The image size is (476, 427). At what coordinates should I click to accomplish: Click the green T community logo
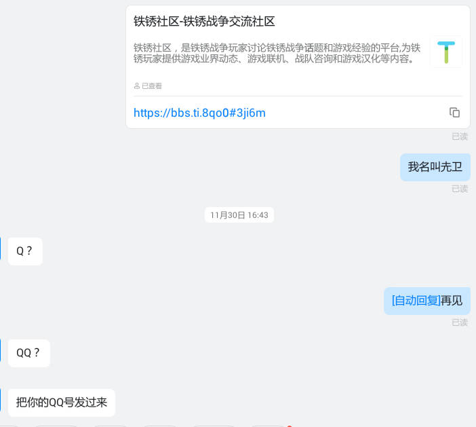(446, 52)
